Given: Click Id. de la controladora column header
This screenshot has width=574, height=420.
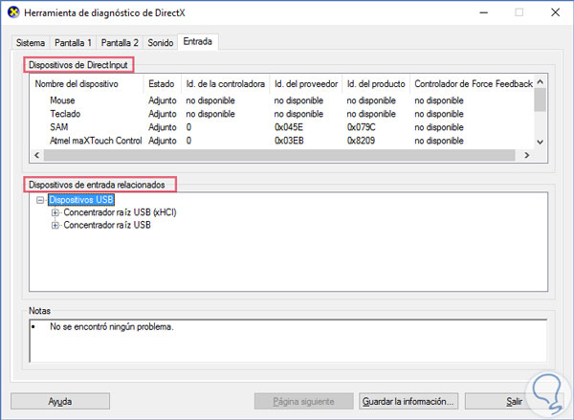Looking at the screenshot, I should 225,84.
